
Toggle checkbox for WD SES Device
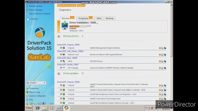[61, 61]
